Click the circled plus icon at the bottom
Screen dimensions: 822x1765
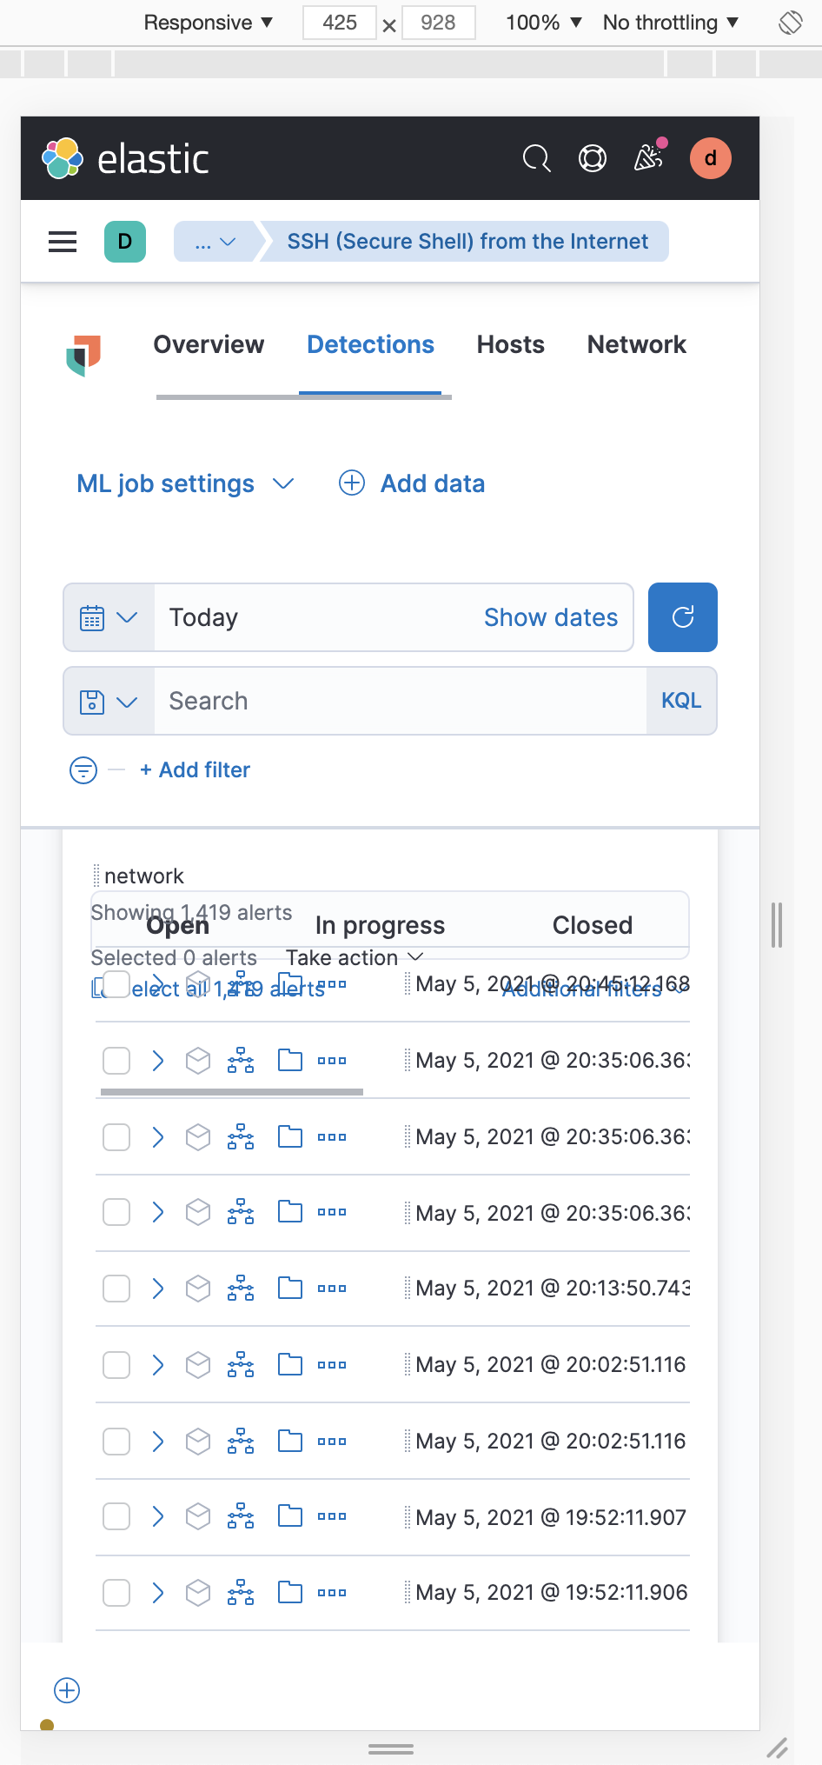point(67,1690)
